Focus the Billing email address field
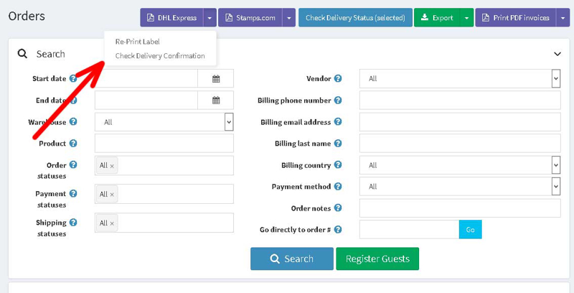This screenshot has height=293, width=574. pyautogui.click(x=459, y=122)
